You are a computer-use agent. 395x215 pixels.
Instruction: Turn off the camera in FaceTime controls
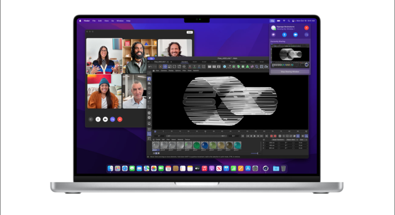105,119
